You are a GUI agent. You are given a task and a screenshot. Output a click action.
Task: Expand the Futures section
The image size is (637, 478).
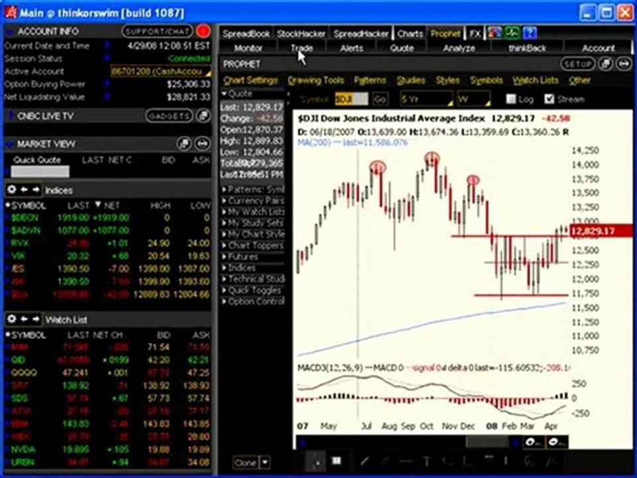click(x=224, y=256)
